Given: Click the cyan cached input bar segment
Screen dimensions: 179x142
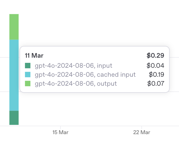Looking at the screenshot, I should [14, 75].
